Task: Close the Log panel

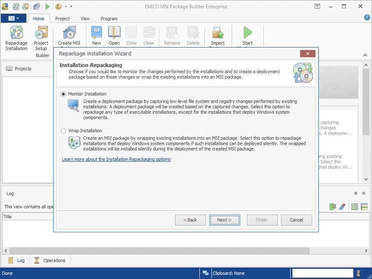Action: coord(363,193)
